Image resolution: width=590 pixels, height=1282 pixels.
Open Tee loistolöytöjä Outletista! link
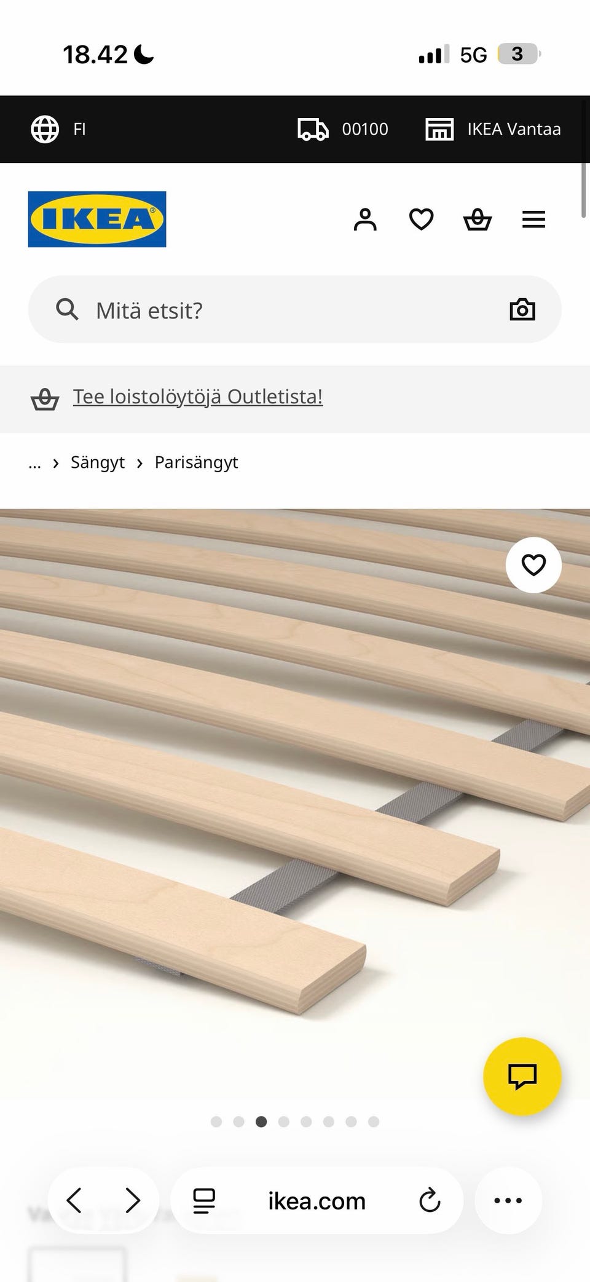pos(197,397)
